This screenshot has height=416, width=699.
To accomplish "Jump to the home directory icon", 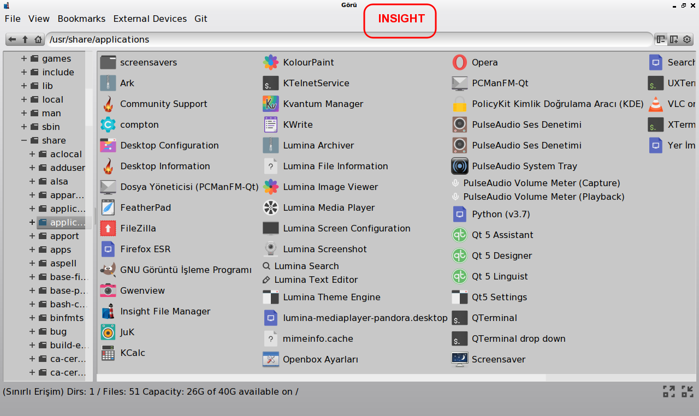I will pos(38,39).
